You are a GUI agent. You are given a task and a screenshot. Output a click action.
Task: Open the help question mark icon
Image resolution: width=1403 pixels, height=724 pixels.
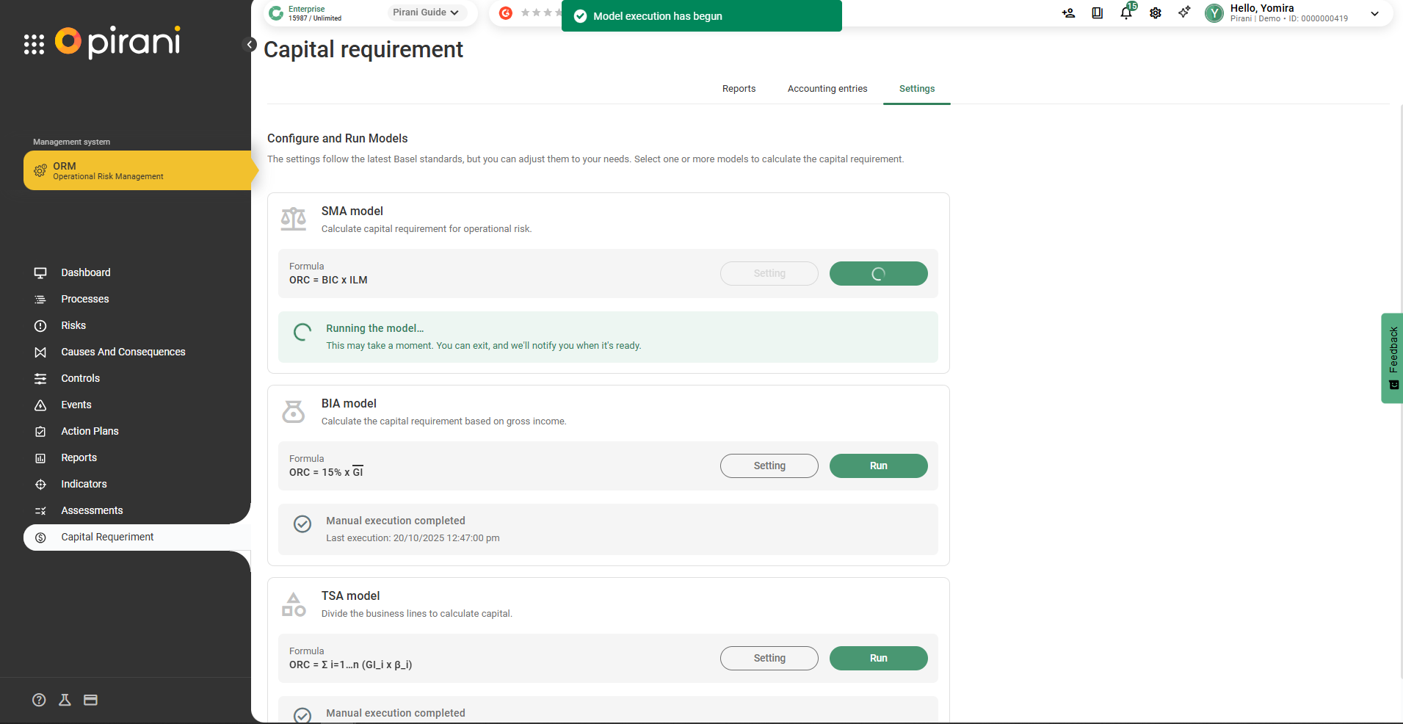point(39,700)
